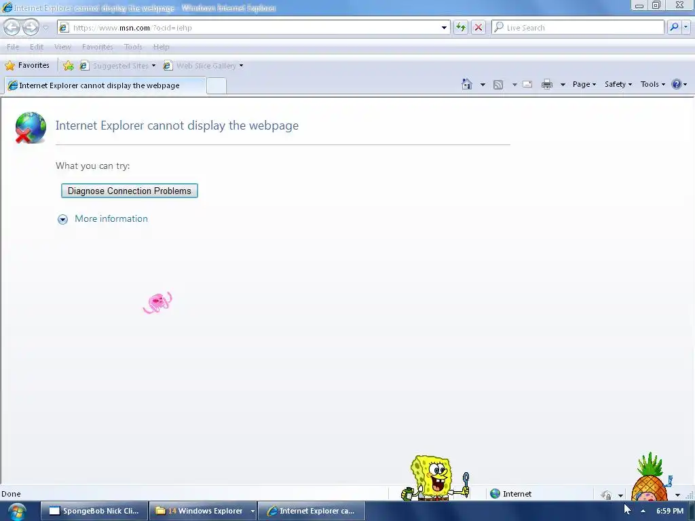Open Windows Explorer taskbar group

click(199, 511)
